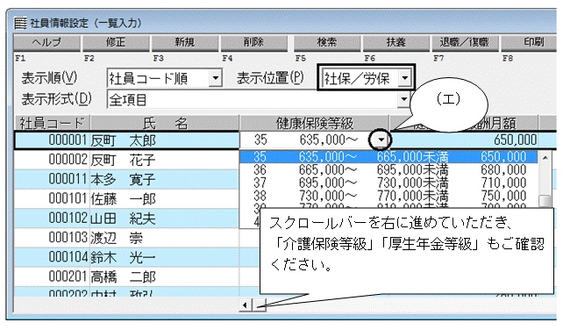Screen dimensions: 563x330
Task: Click the 650,000 monthly amount cell for 反町 太郎
Action: 464,140
